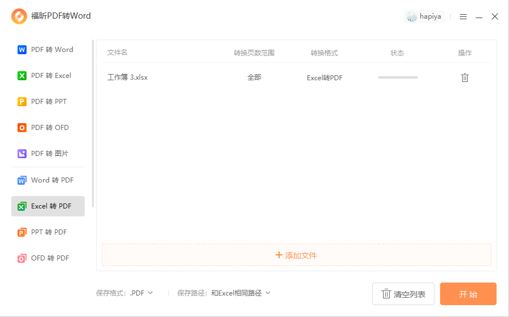Click the Foxit orange logo icon

click(19, 16)
